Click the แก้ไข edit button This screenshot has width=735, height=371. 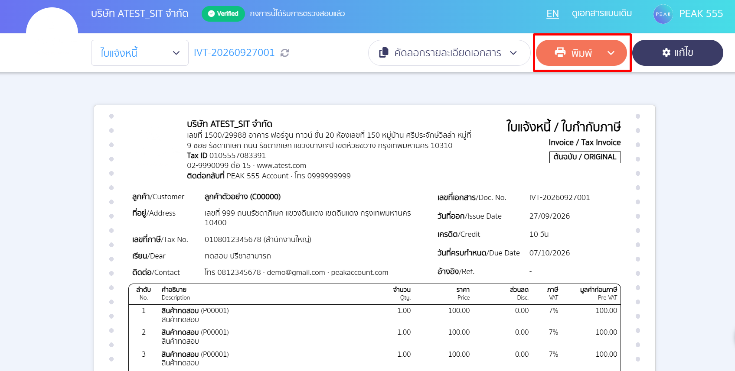678,53
